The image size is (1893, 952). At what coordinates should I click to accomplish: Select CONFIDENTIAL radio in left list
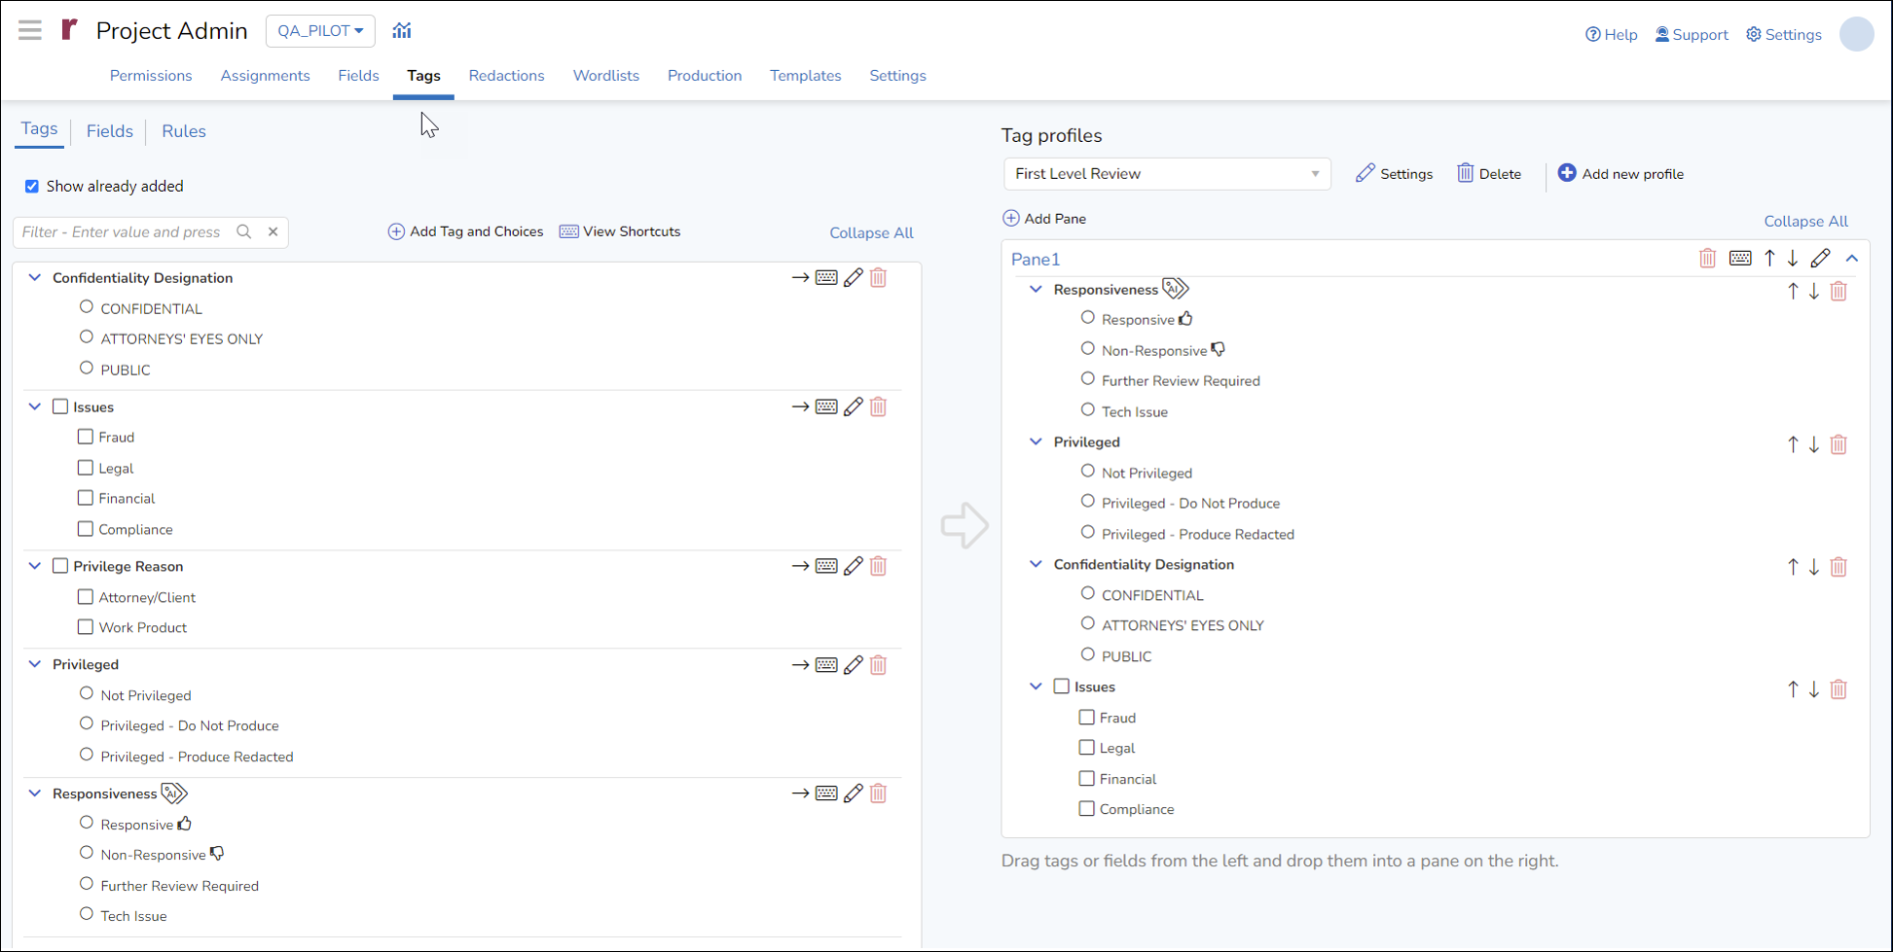(x=87, y=307)
